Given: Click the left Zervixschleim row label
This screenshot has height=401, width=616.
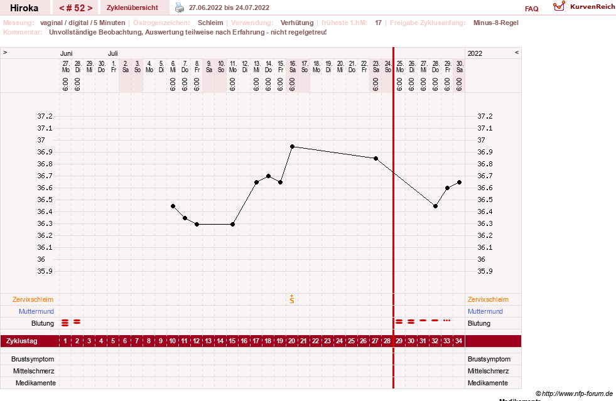Looking at the screenshot, I should (33, 299).
